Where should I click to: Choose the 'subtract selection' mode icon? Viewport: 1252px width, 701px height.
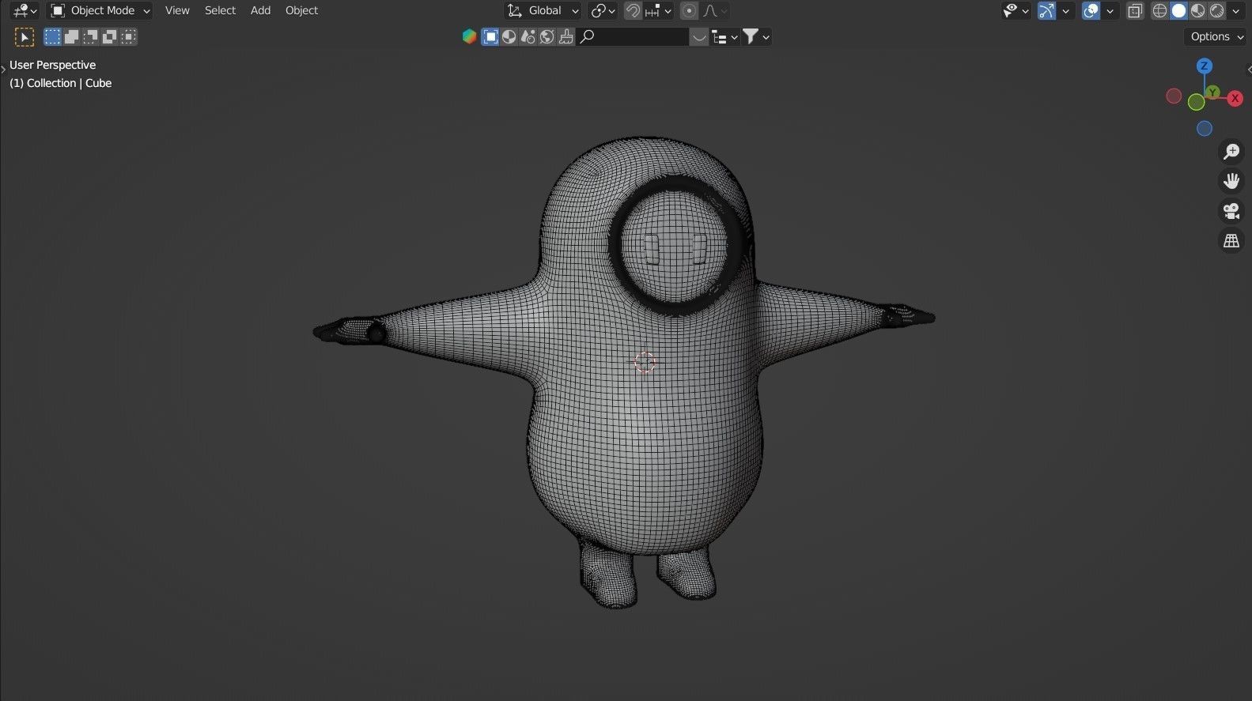point(90,36)
